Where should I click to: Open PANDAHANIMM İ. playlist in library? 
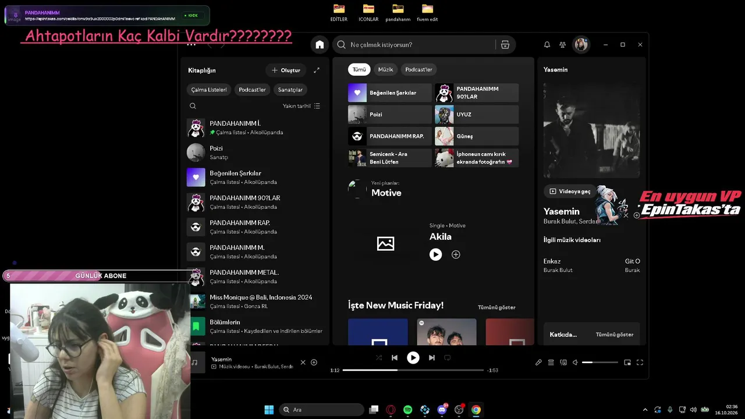click(255, 128)
